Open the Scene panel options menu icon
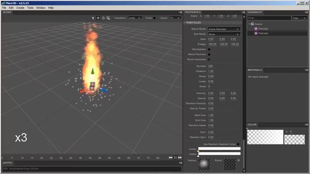Screen dimensions: 310x174 coord(180,12)
